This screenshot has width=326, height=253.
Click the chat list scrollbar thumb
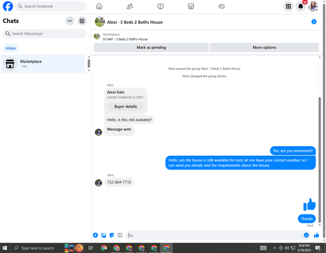[x=89, y=63]
